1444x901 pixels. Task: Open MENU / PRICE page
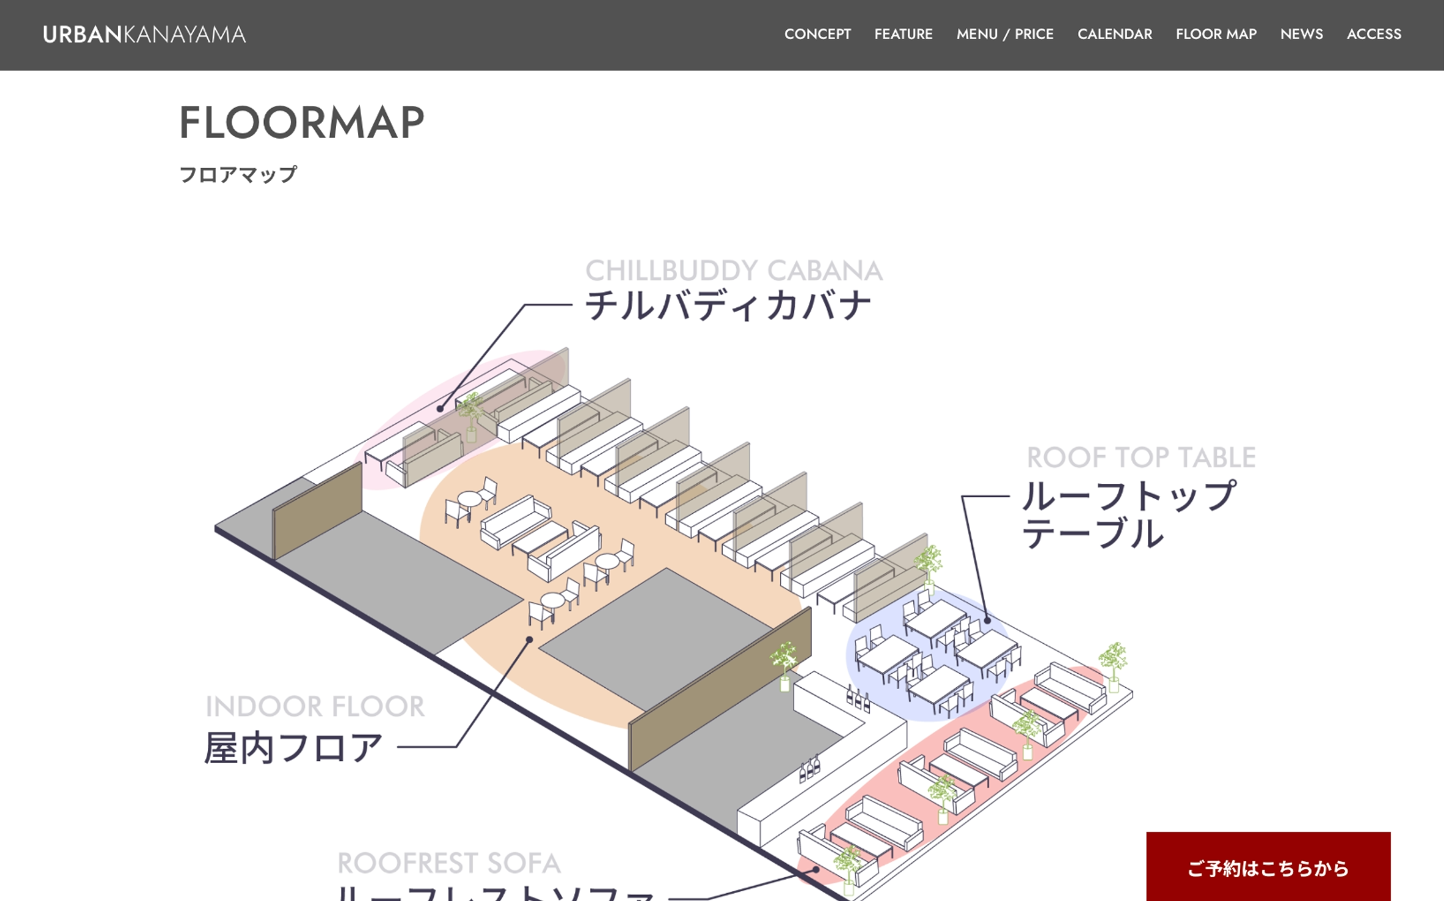1005,34
